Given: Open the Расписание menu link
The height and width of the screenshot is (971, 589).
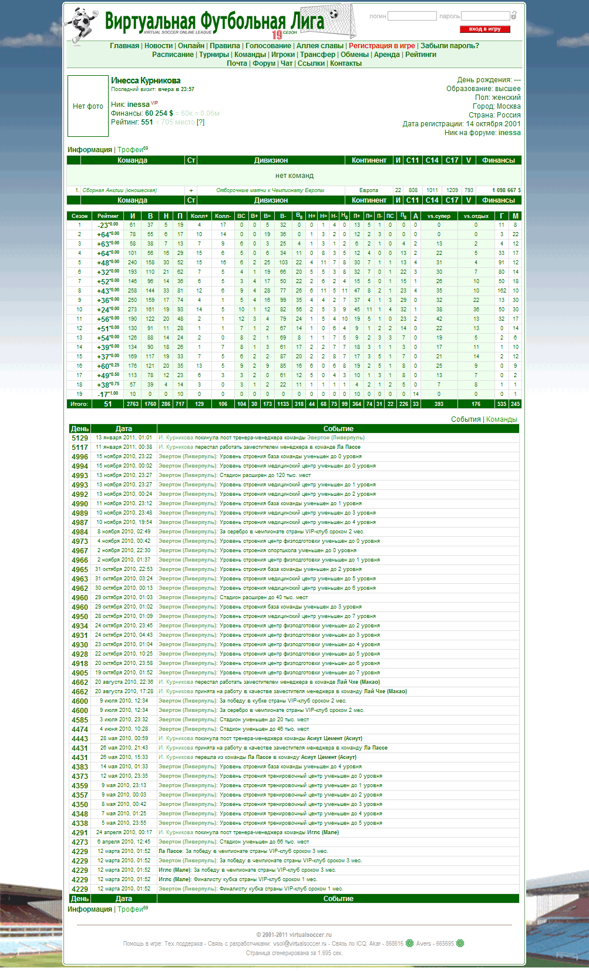Looking at the screenshot, I should 173,55.
